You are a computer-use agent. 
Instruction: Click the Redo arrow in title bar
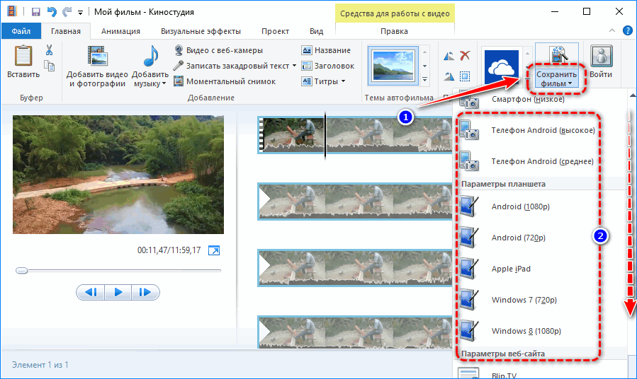tap(67, 12)
